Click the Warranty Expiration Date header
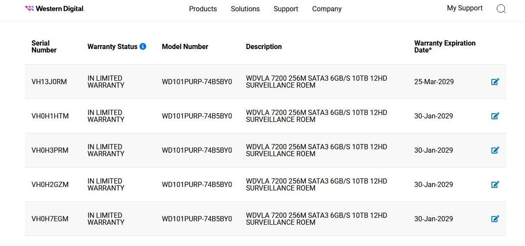Viewport: 525px width, 246px height. (445, 46)
